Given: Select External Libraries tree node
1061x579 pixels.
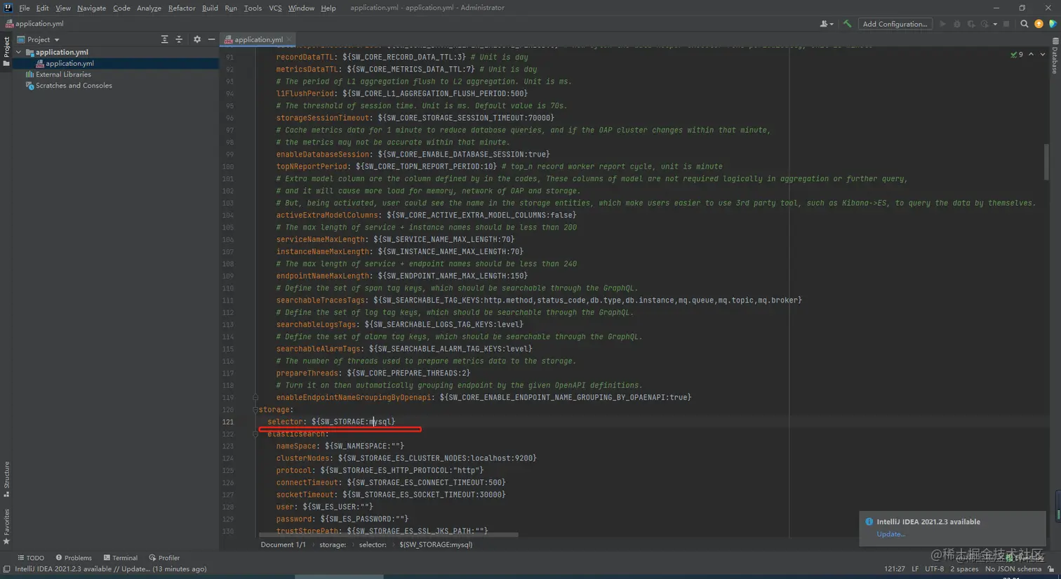Looking at the screenshot, I should pyautogui.click(x=63, y=74).
